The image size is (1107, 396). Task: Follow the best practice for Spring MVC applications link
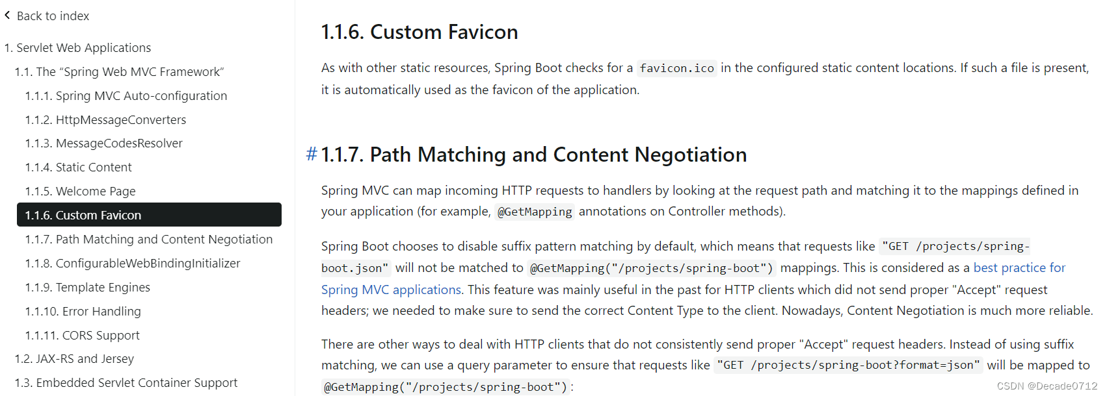[x=1019, y=267]
